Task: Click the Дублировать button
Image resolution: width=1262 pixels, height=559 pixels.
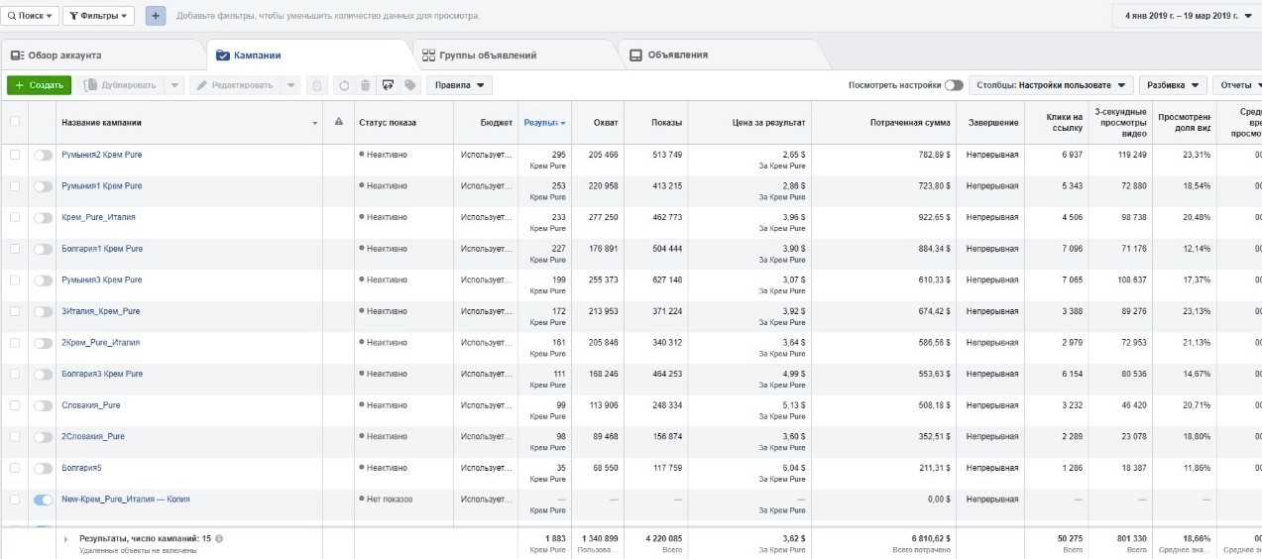Action: pos(120,85)
